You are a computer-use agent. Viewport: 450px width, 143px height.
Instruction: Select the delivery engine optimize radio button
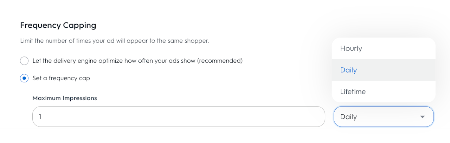(x=24, y=61)
